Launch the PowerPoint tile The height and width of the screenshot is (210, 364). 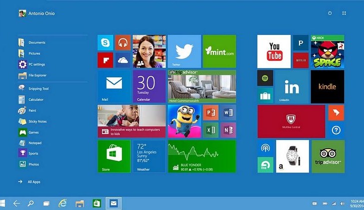[x=211, y=113]
